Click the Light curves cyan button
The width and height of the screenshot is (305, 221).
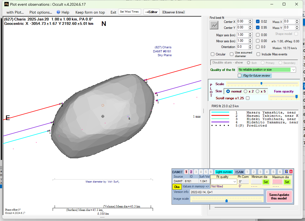224,172
